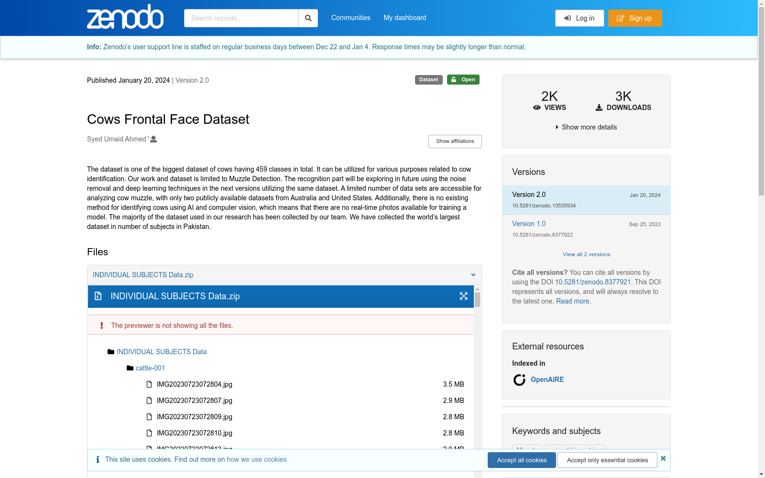This screenshot has height=478, width=765.
Task: Click the Dataset badge
Action: 428,80
